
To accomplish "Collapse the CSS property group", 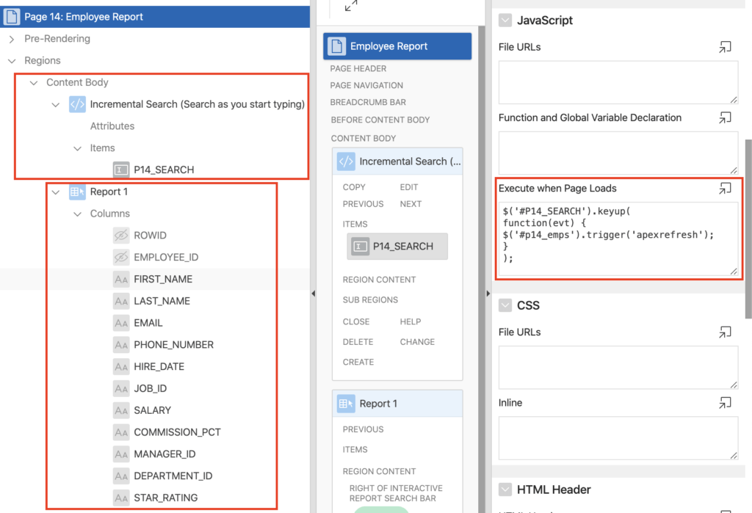I will (x=505, y=305).
